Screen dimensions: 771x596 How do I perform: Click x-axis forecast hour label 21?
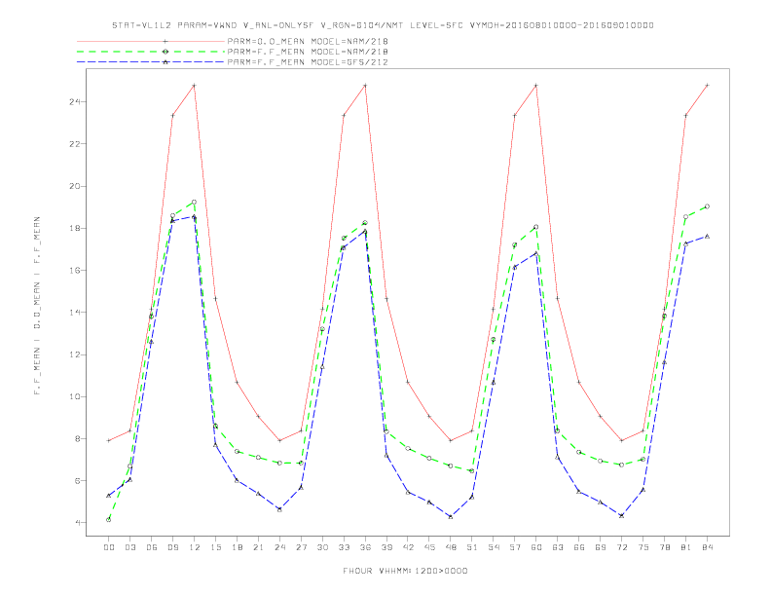(x=259, y=547)
